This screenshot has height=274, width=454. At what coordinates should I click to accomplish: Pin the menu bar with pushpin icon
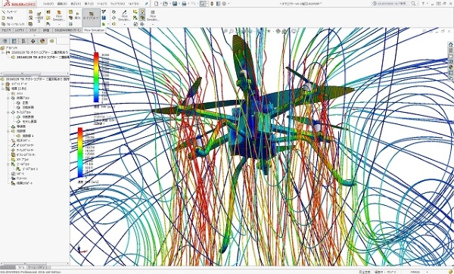pos(147,4)
